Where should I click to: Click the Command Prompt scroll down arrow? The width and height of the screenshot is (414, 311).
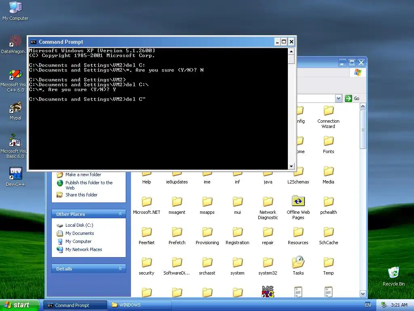pos(291,166)
